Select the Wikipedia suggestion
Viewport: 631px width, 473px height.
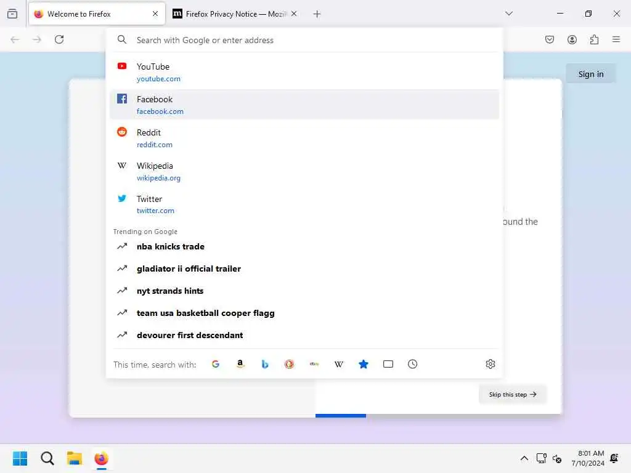(x=304, y=171)
